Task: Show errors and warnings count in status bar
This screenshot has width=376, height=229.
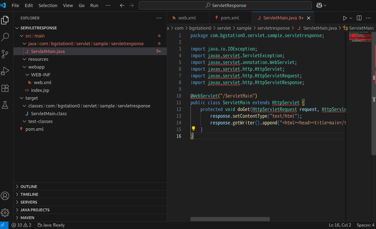Action: pos(21,225)
